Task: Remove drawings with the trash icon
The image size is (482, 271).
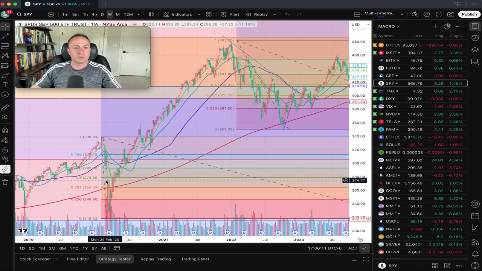Action: [x=5, y=182]
